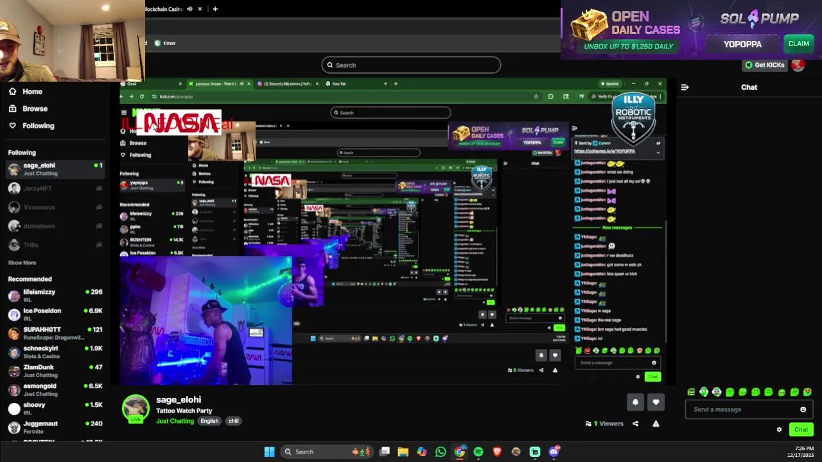Screen dimensions: 822x462
Task: Open the Trilla offline channel
Action: pos(55,244)
